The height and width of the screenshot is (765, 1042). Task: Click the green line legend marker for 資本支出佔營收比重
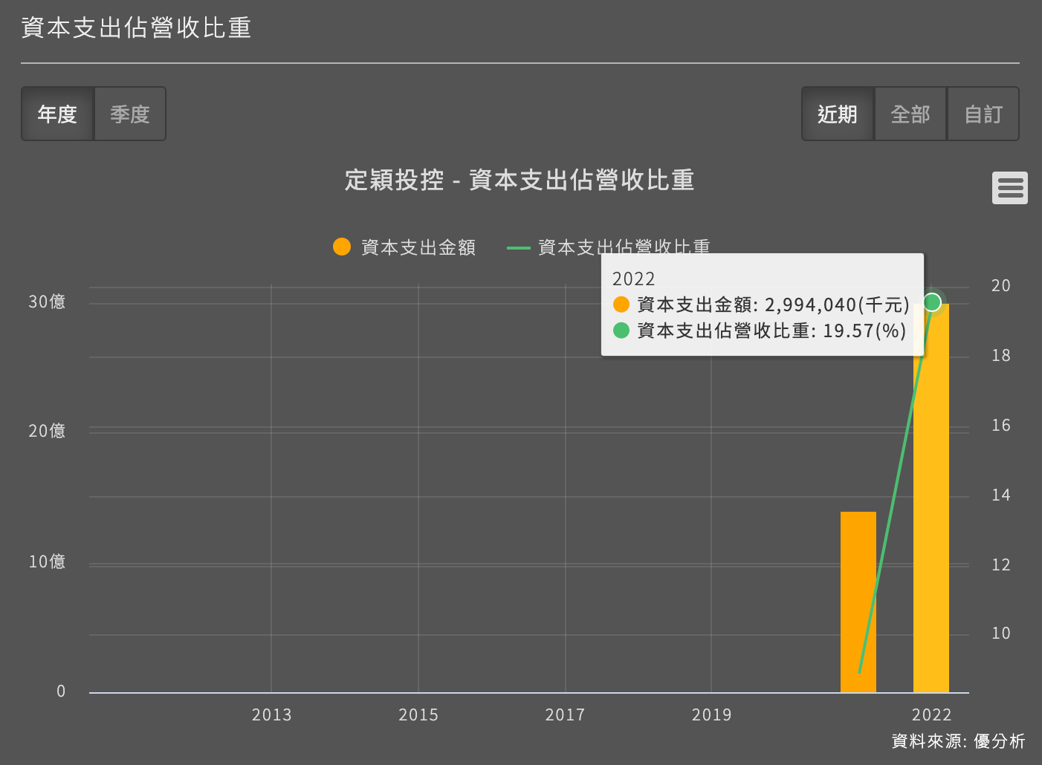518,247
